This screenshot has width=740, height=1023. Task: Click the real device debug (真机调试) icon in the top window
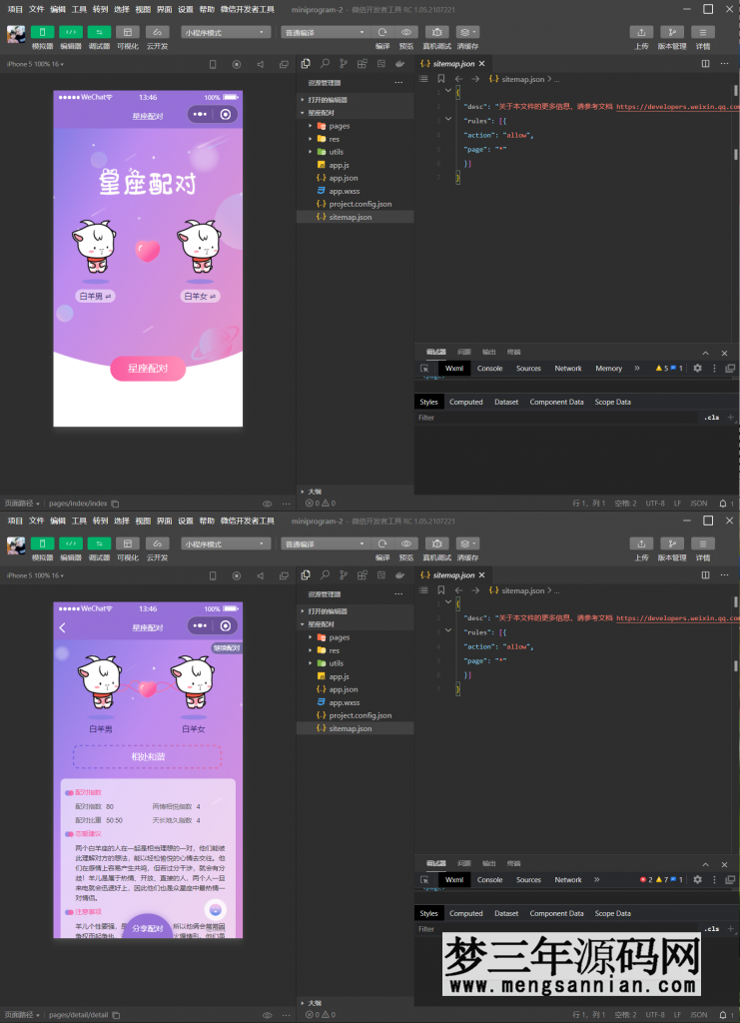coord(435,32)
